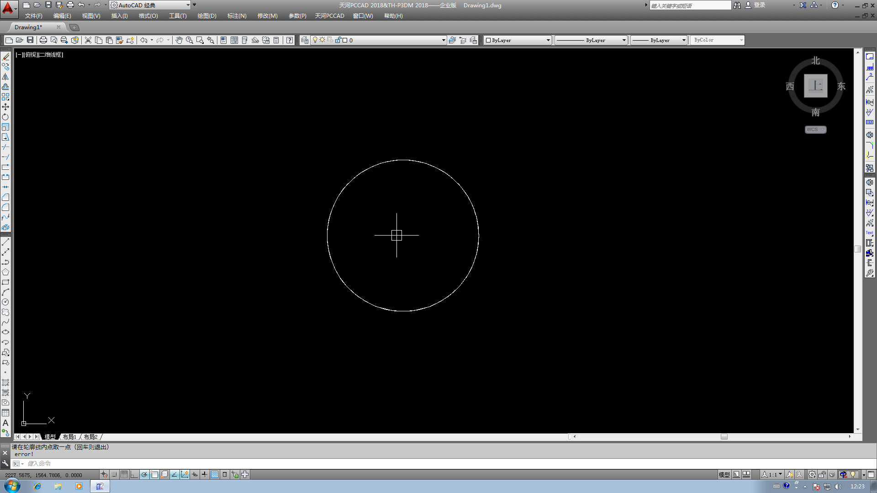Image resolution: width=877 pixels, height=493 pixels.
Task: Click the 登录 sign-in button
Action: coord(755,5)
